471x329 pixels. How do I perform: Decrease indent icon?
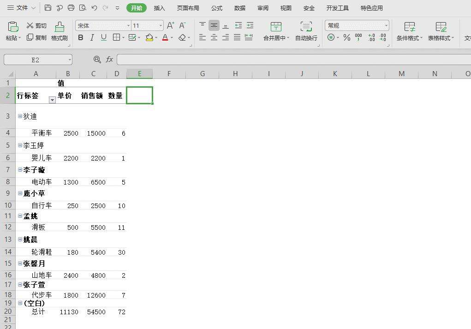[x=238, y=25]
